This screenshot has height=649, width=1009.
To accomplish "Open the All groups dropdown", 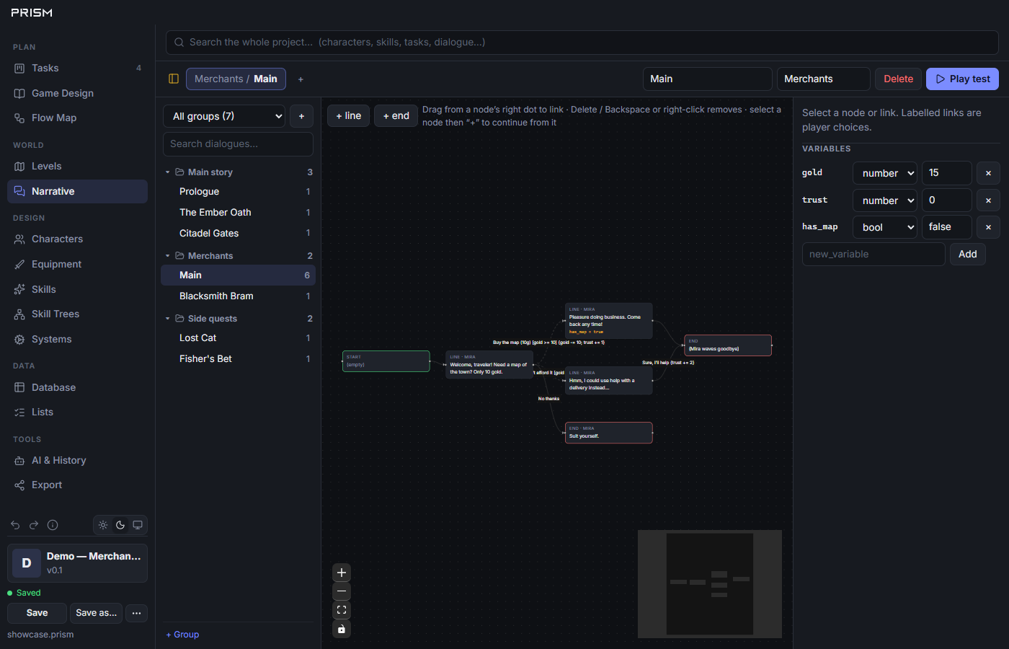I will click(x=224, y=116).
